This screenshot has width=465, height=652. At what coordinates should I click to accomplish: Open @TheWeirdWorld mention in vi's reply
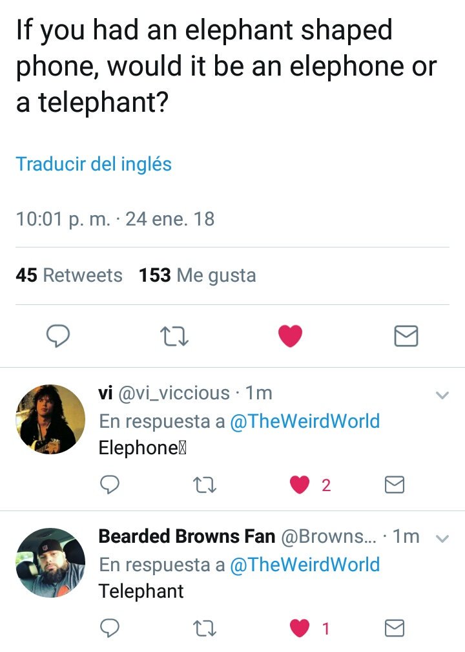[305, 421]
